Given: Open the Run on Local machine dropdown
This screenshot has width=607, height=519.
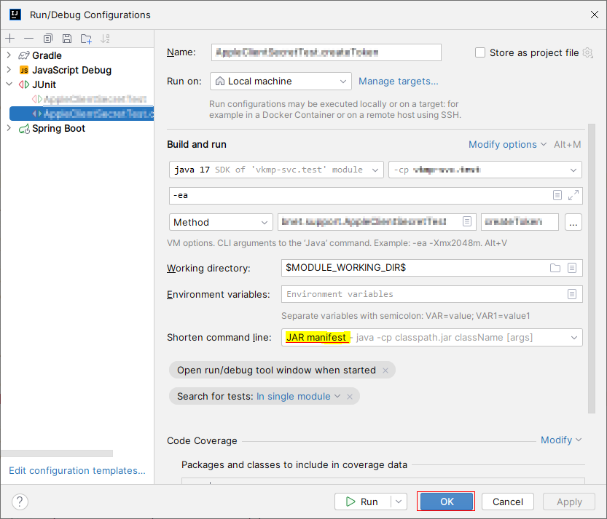Looking at the screenshot, I should 281,82.
